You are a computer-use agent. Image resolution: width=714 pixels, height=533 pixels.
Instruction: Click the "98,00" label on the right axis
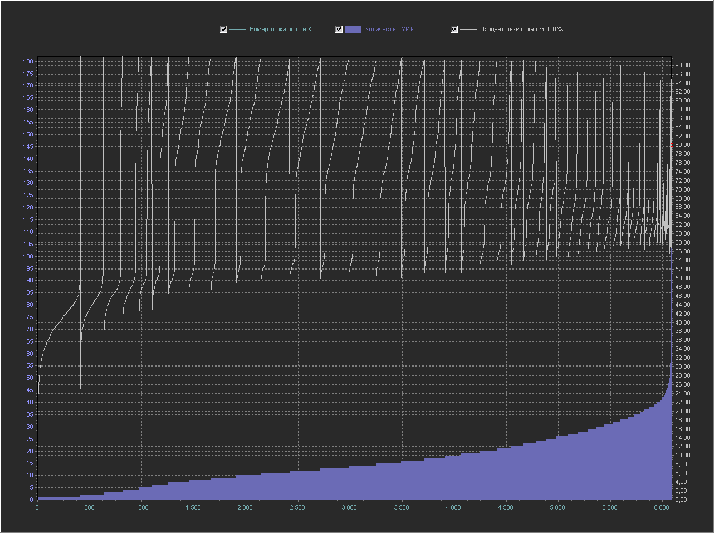point(682,66)
